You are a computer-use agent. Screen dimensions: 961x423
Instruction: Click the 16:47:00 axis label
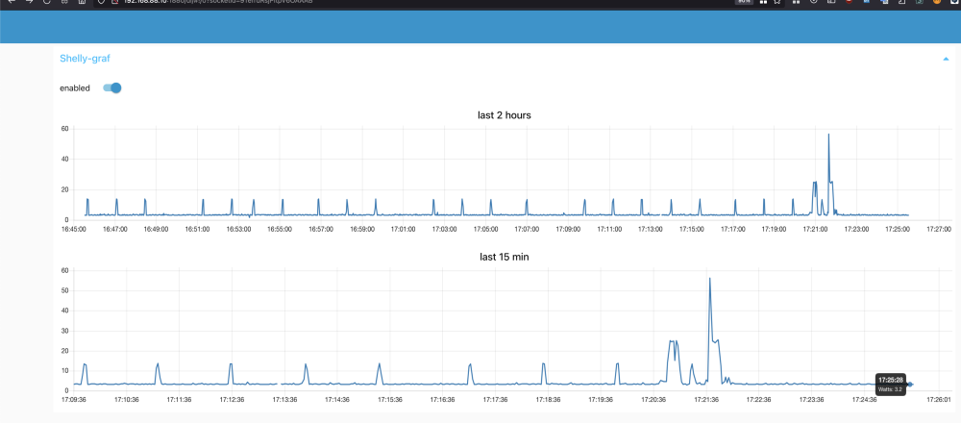click(114, 229)
